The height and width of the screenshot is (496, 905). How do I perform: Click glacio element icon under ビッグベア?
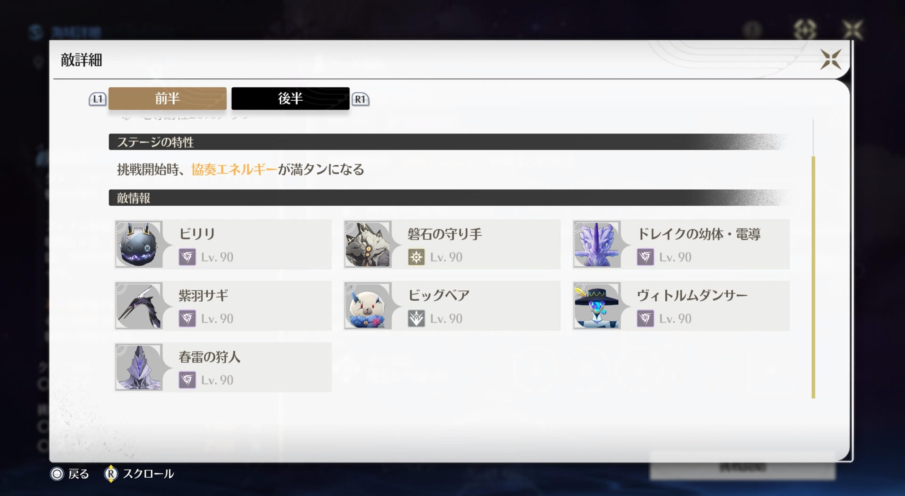[416, 319]
